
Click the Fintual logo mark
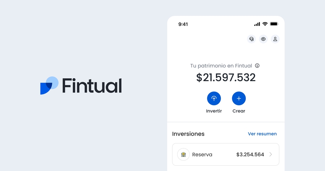pyautogui.click(x=49, y=85)
